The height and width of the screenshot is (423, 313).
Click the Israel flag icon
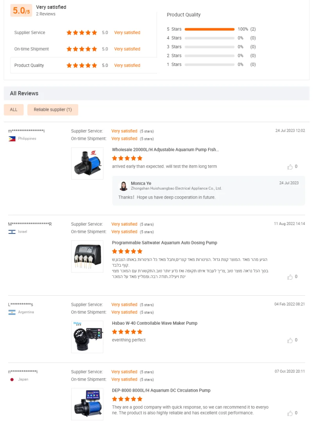pos(12,232)
